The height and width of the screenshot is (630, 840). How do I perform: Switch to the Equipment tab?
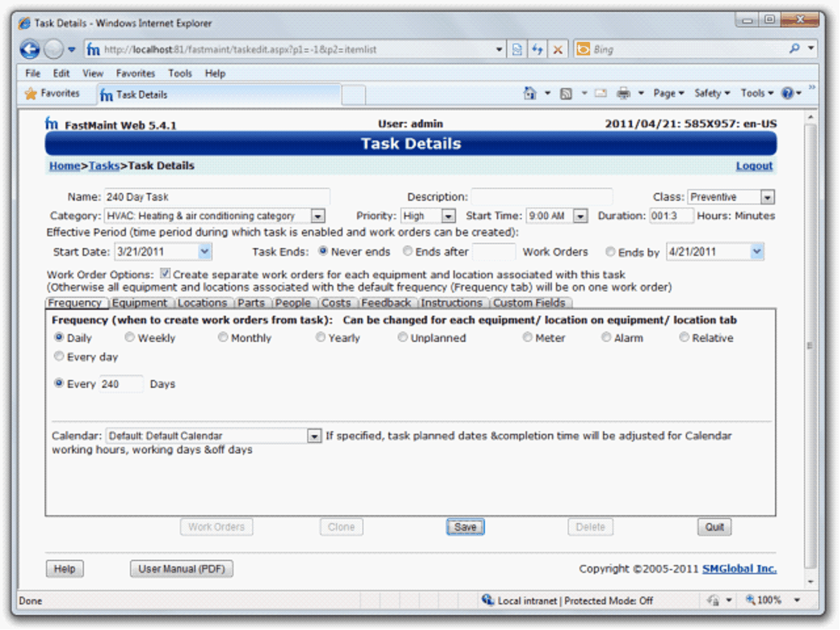click(x=140, y=303)
